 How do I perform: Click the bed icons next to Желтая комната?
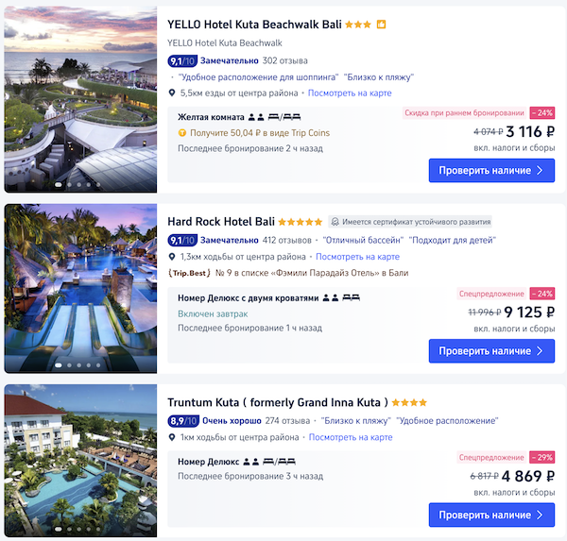tap(284, 117)
